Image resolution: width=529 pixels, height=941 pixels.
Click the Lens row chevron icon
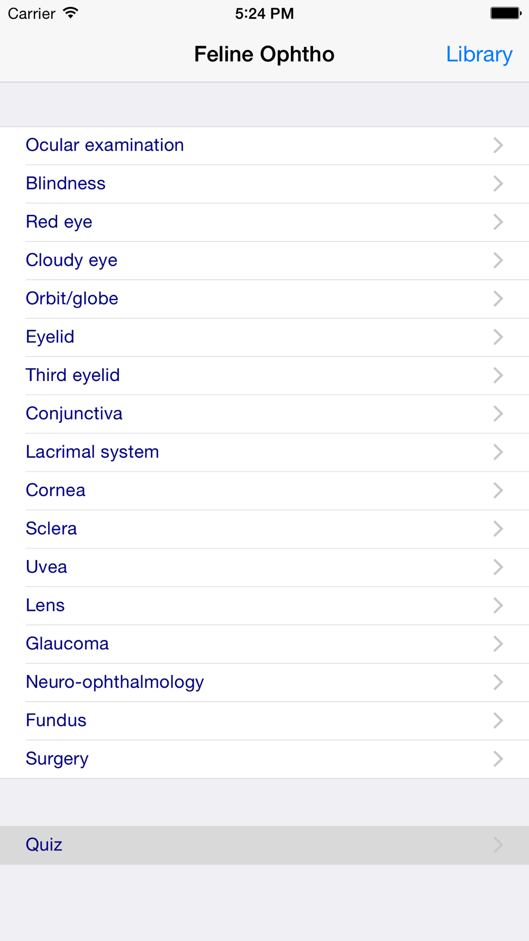pyautogui.click(x=498, y=605)
